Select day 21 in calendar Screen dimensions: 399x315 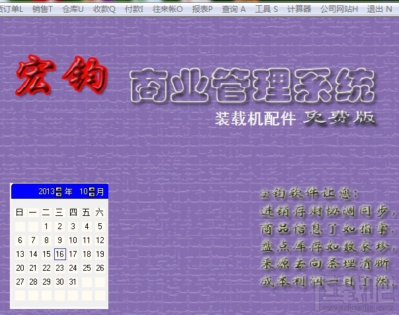coord(33,268)
